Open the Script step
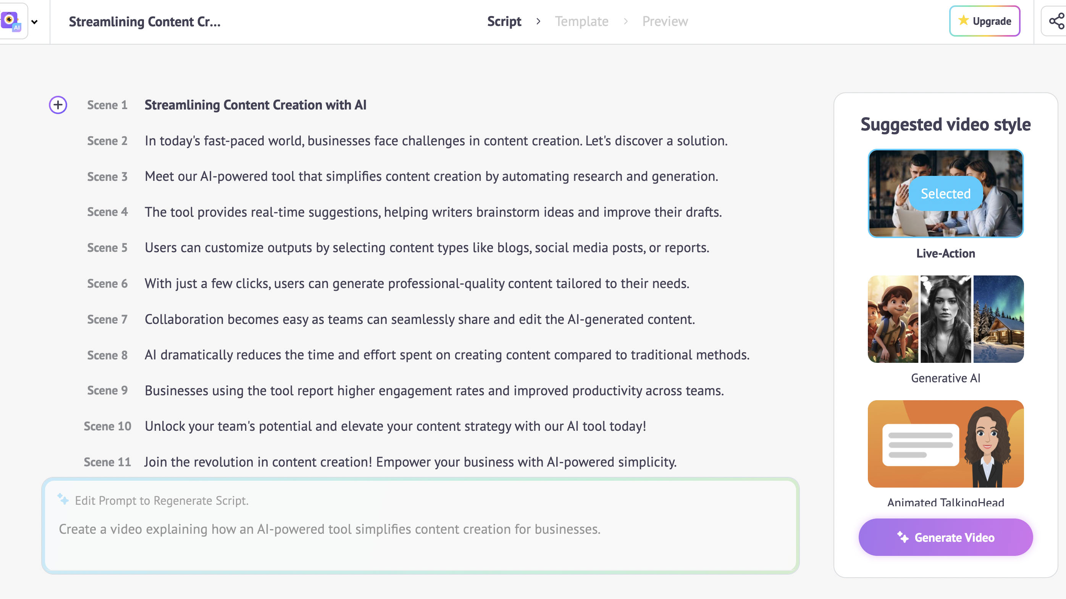Viewport: 1066px width, 599px height. [504, 21]
